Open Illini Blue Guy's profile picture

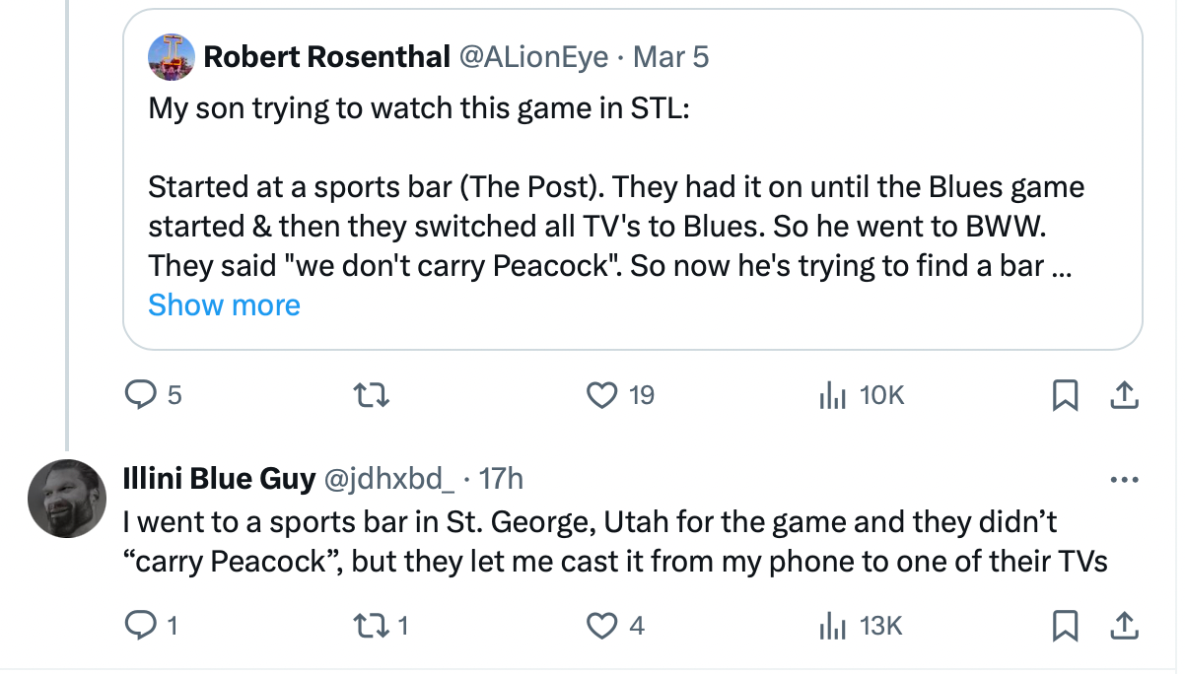tap(66, 499)
